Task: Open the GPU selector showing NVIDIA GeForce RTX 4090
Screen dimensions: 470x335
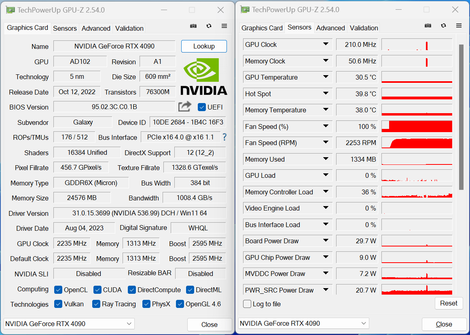Action: 68,324
